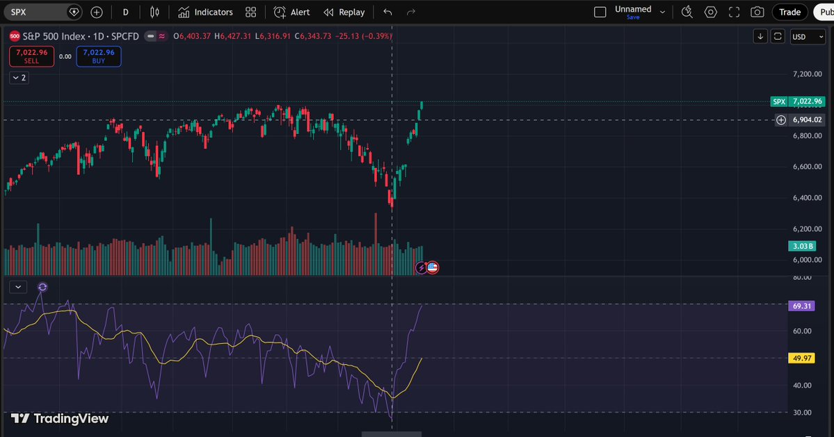Open chart settings hexagon icon
This screenshot has height=437, width=834.
point(711,12)
